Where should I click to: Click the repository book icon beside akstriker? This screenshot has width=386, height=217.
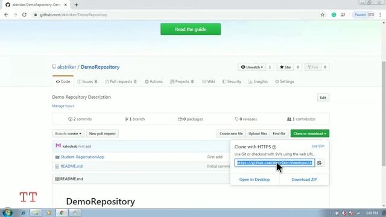[54, 67]
